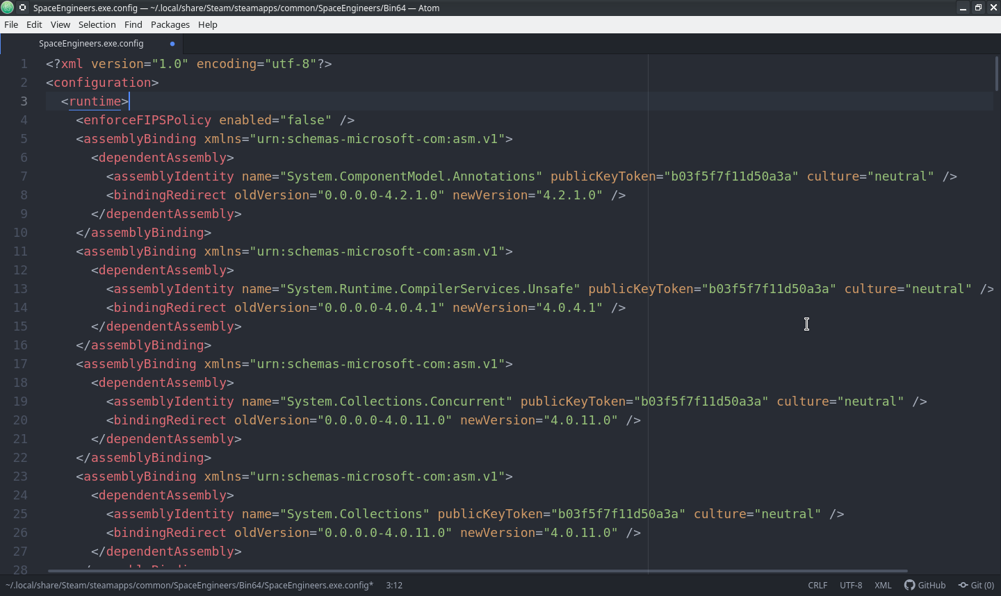Open the Find menu
Viewport: 1001px width, 596px height.
pos(133,24)
